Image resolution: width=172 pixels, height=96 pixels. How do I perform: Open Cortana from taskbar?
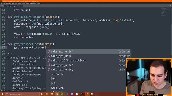point(42,94)
